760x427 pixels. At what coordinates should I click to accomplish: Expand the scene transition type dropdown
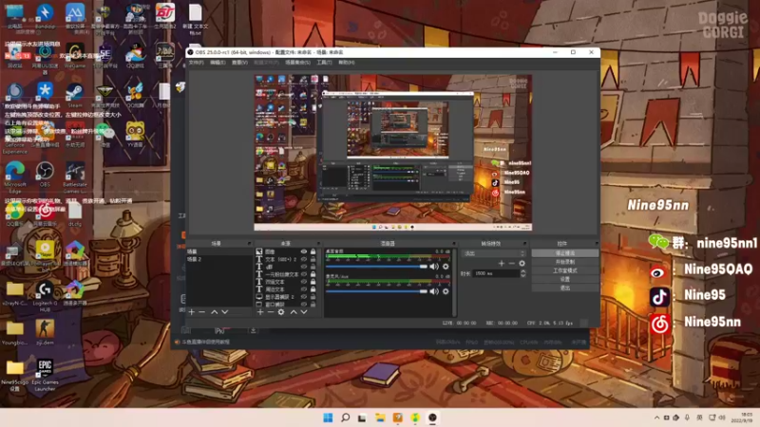point(494,253)
